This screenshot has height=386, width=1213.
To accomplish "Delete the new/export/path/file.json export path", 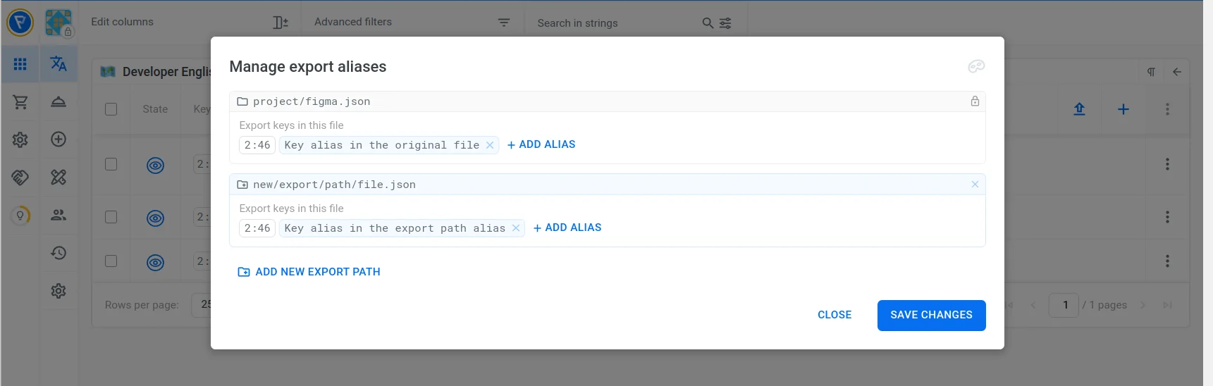I will pos(975,185).
